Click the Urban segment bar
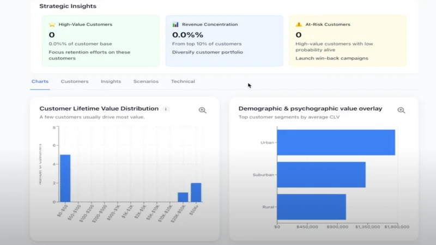 tap(336, 143)
